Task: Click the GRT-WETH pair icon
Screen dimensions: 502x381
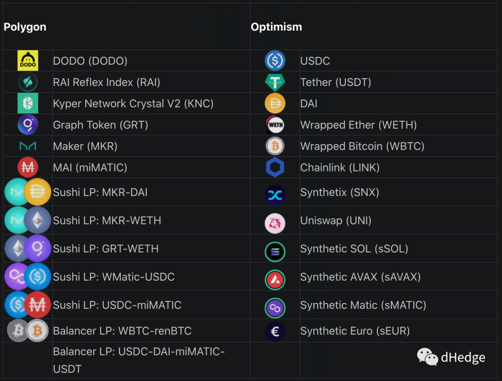Action: pos(28,248)
